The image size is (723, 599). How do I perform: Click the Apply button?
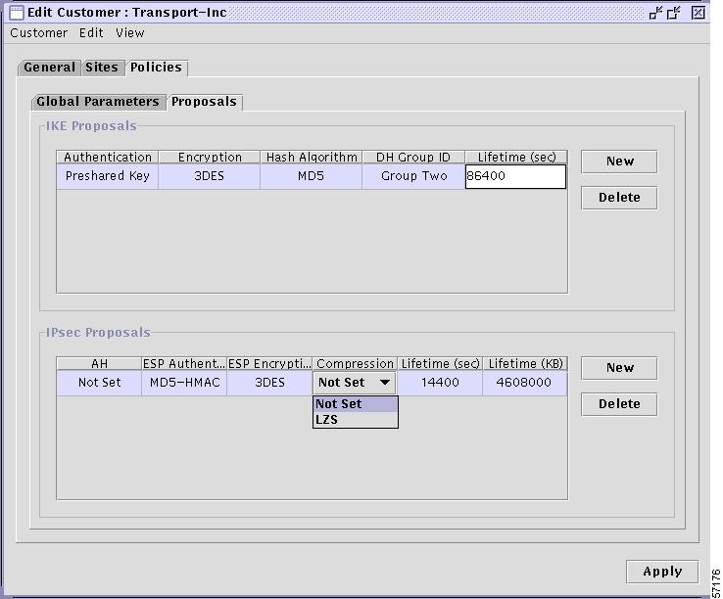tap(662, 572)
